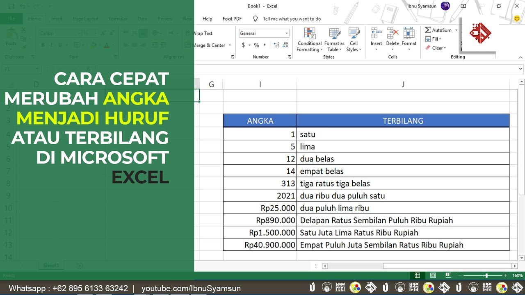The image size is (525, 295).
Task: Expand the AutoSum dropdown arrow
Action: tap(456, 30)
